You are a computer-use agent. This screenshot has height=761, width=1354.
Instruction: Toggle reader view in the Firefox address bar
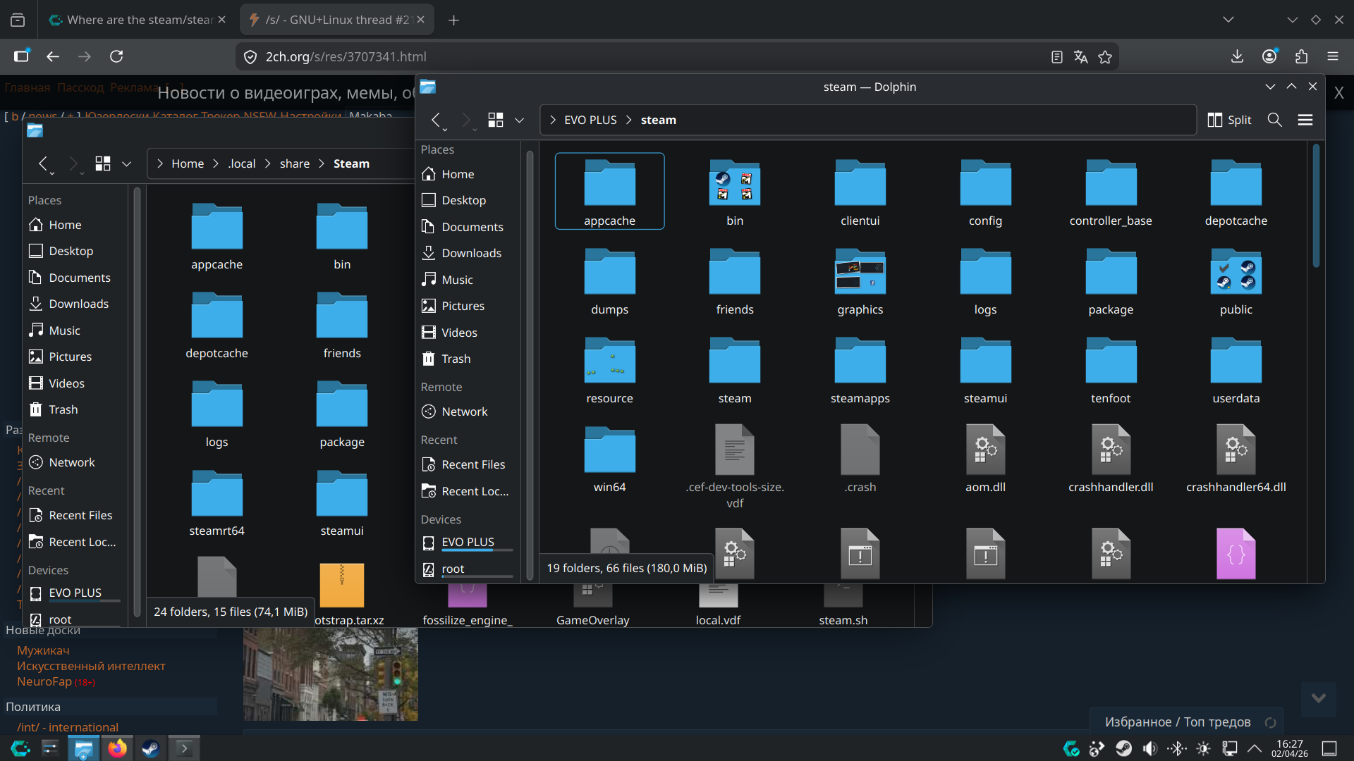pyautogui.click(x=1056, y=57)
